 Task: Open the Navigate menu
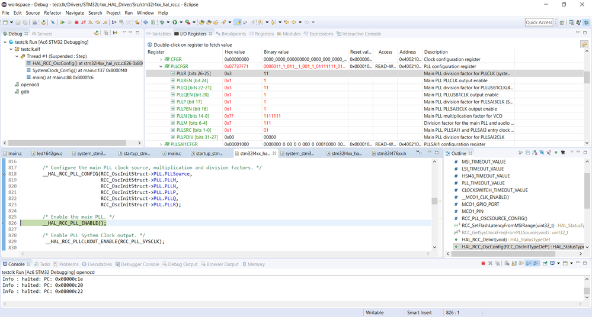pos(75,13)
